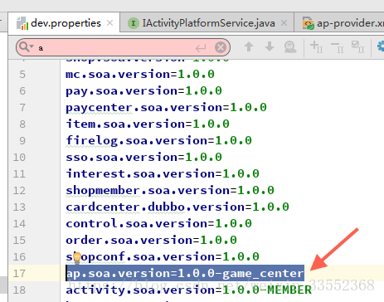The height and width of the screenshot is (302, 384).
Task: Go to previous search occurrence
Action: point(249,46)
